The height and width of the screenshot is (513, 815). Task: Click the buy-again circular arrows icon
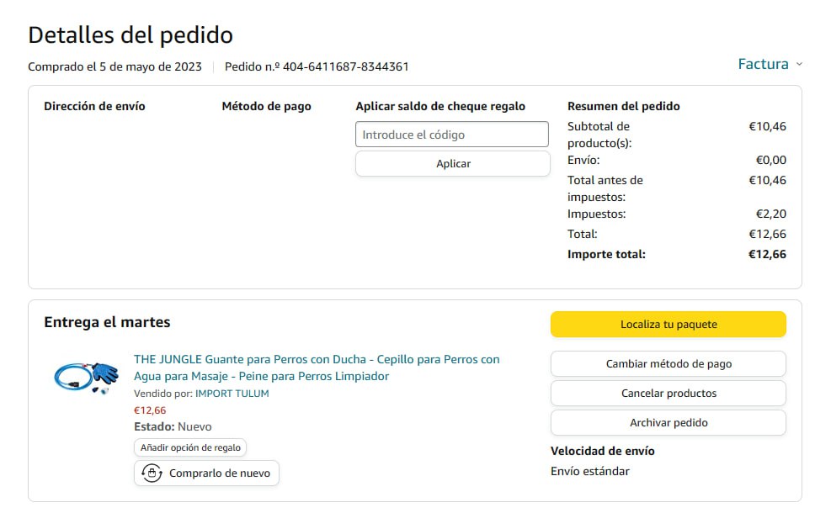coord(152,473)
